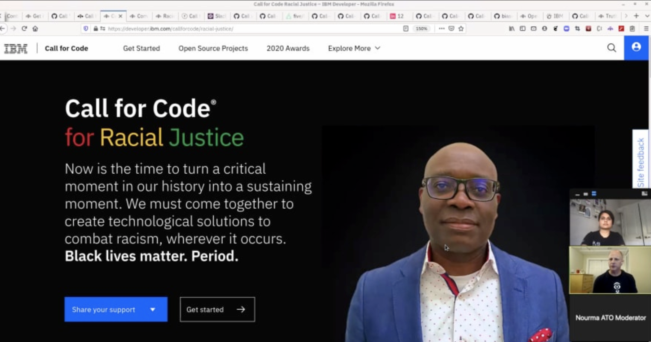Viewport: 651px width, 342px height.
Task: Open the Get Started nav item
Action: pos(142,48)
